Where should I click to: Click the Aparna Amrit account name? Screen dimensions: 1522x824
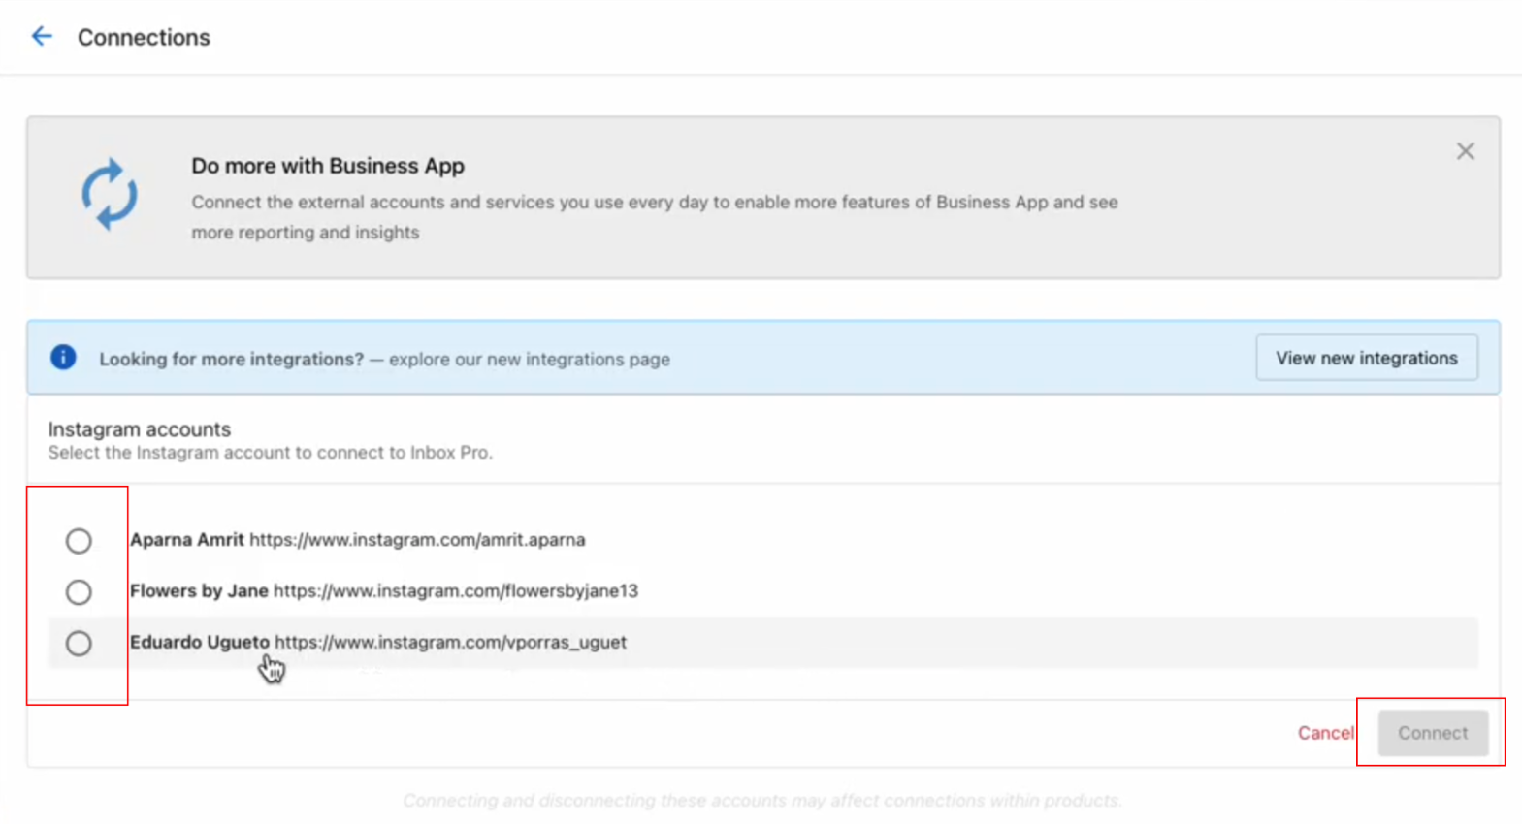click(187, 540)
